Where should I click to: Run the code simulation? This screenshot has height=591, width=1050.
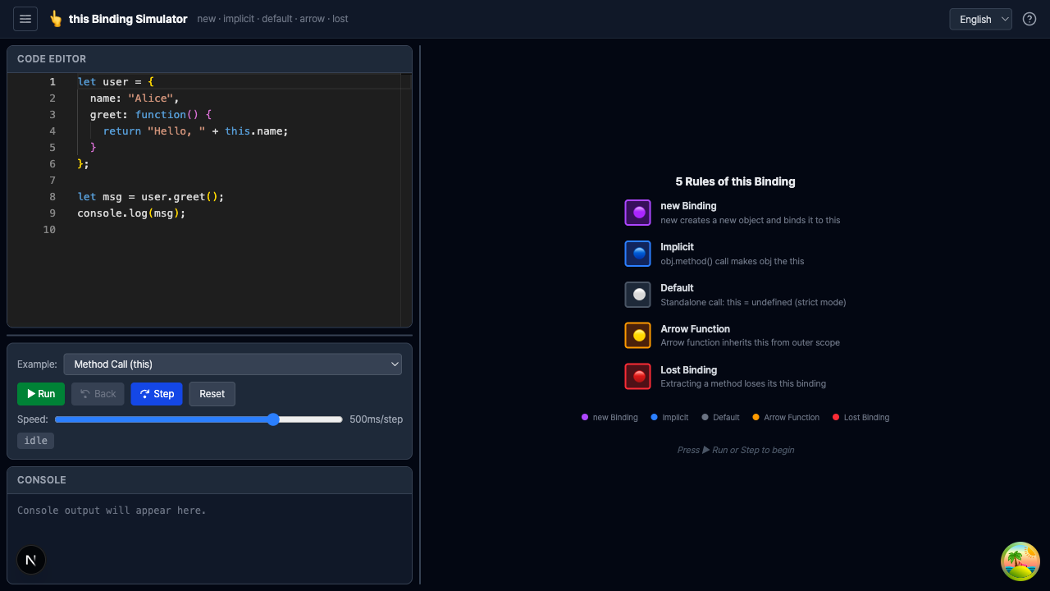(41, 394)
